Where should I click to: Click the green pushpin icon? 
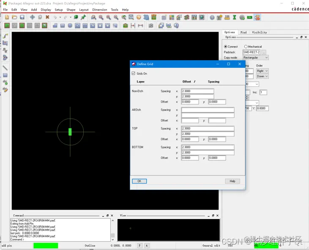click(83, 17)
